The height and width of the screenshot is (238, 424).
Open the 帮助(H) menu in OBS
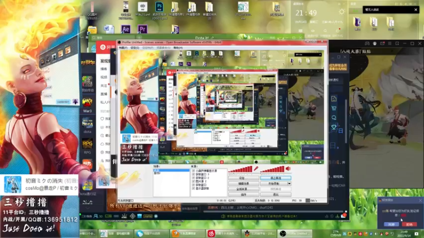coord(178,48)
